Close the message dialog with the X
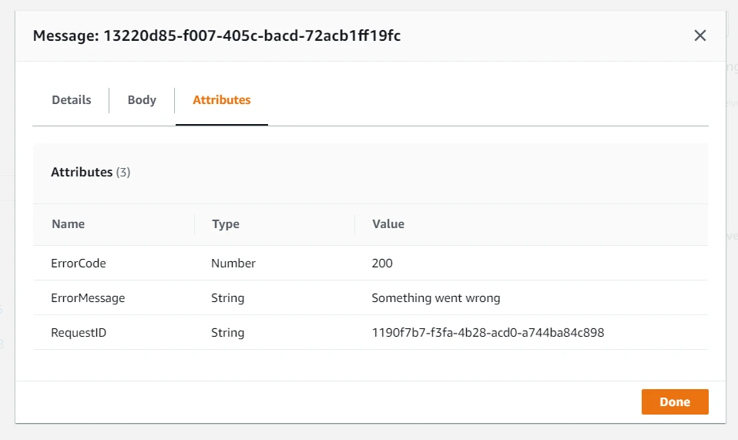The height and width of the screenshot is (440, 738). coord(699,35)
